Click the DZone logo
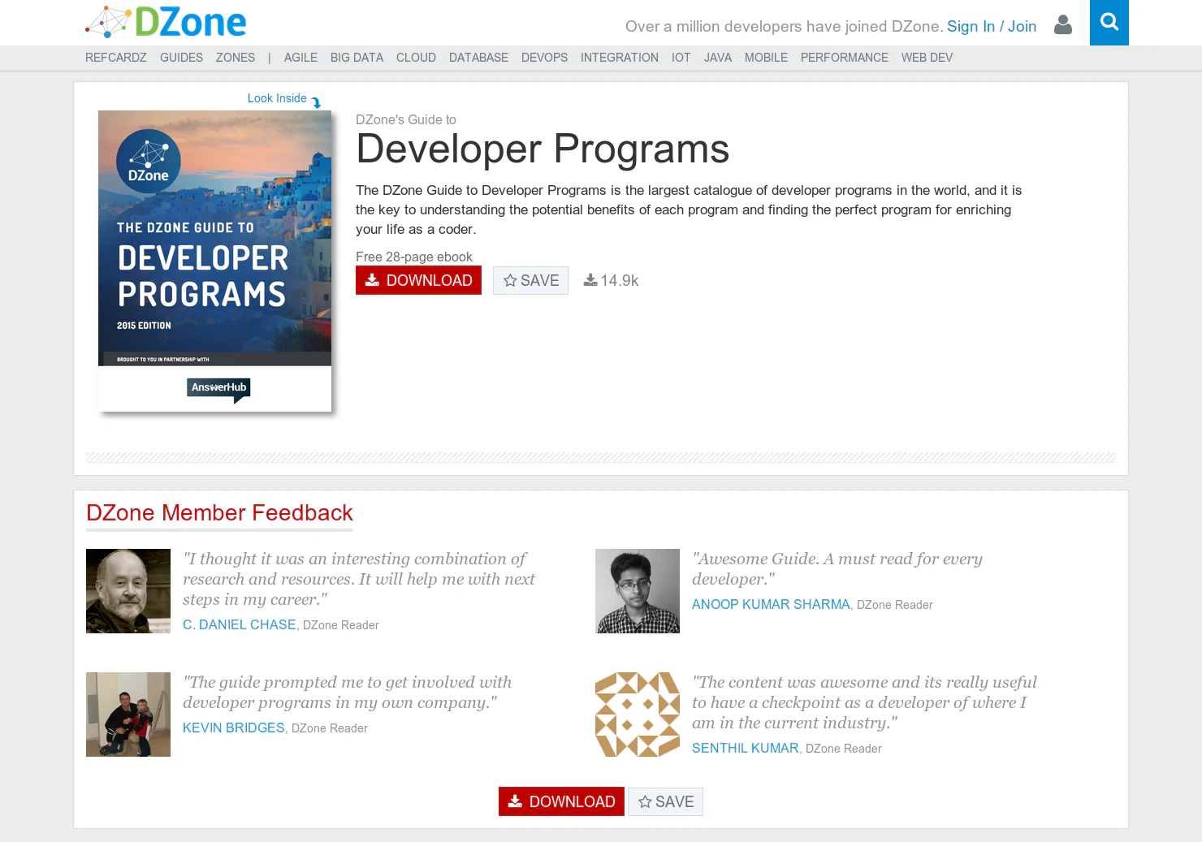1202x842 pixels. pyautogui.click(x=166, y=23)
